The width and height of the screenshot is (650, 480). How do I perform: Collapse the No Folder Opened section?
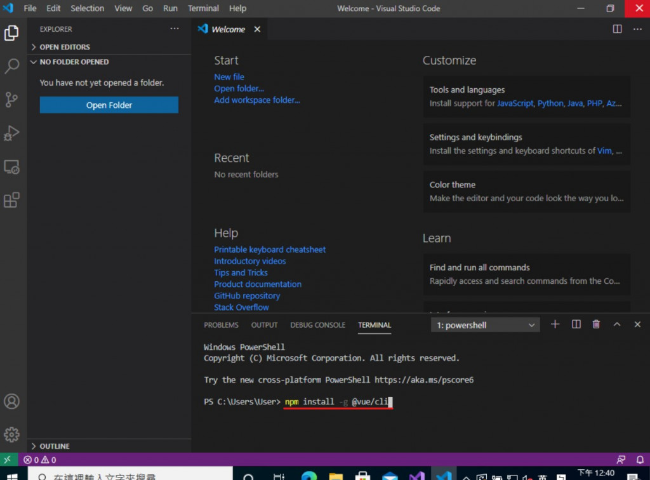(x=109, y=62)
